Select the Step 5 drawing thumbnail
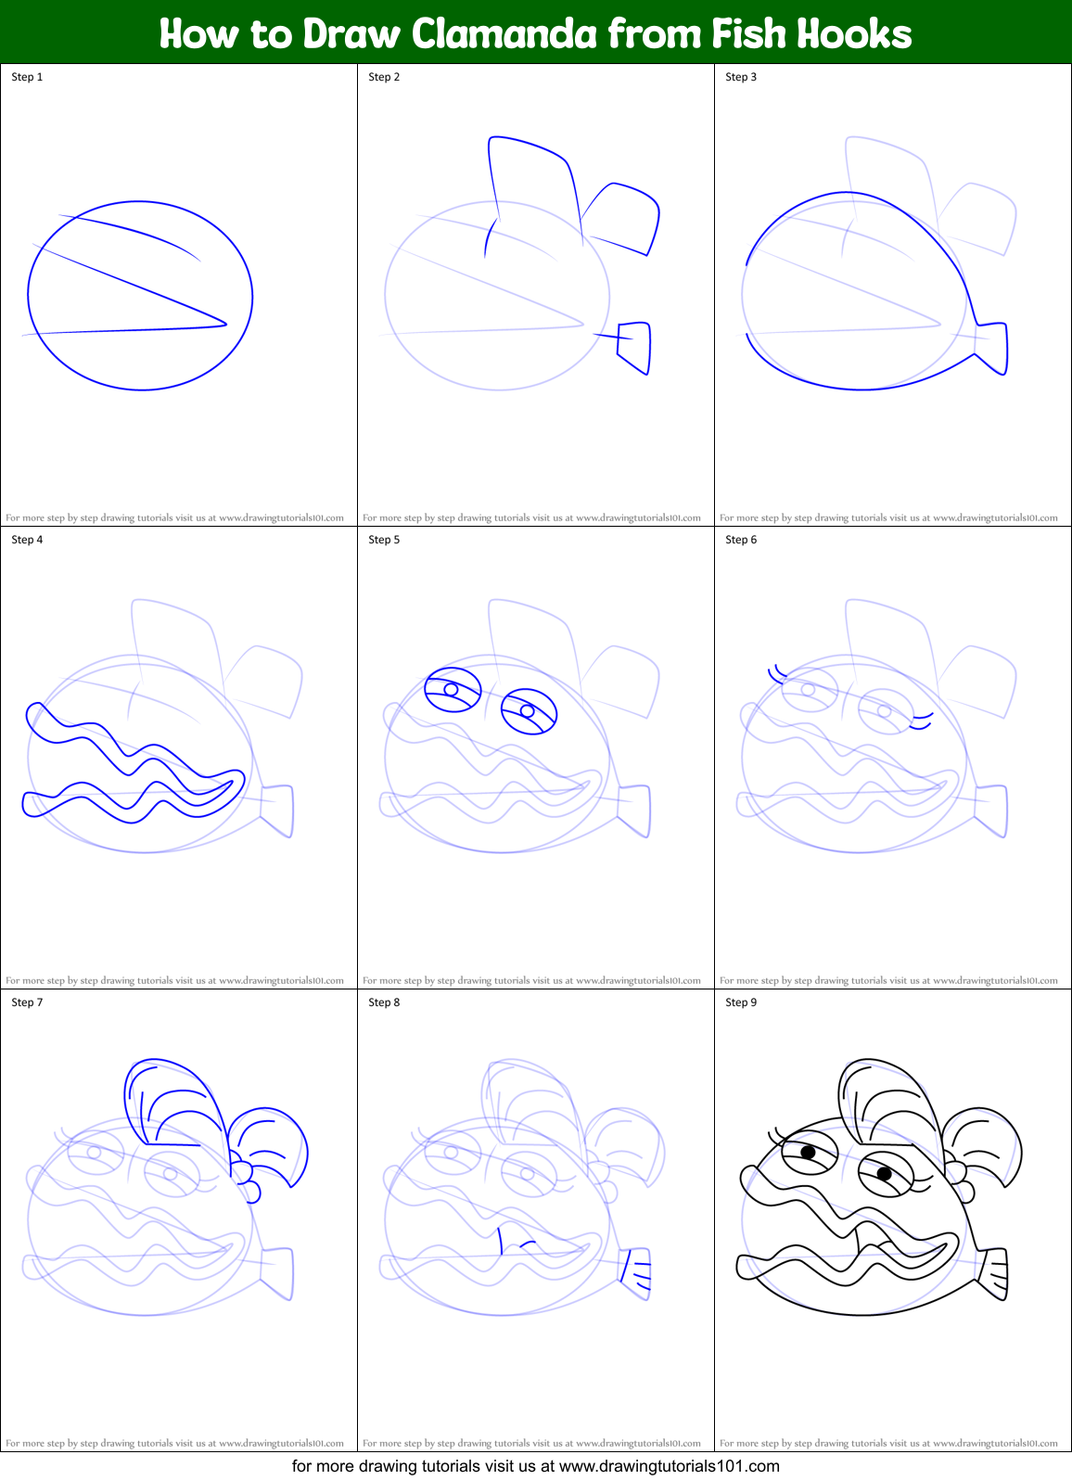 coord(518,725)
